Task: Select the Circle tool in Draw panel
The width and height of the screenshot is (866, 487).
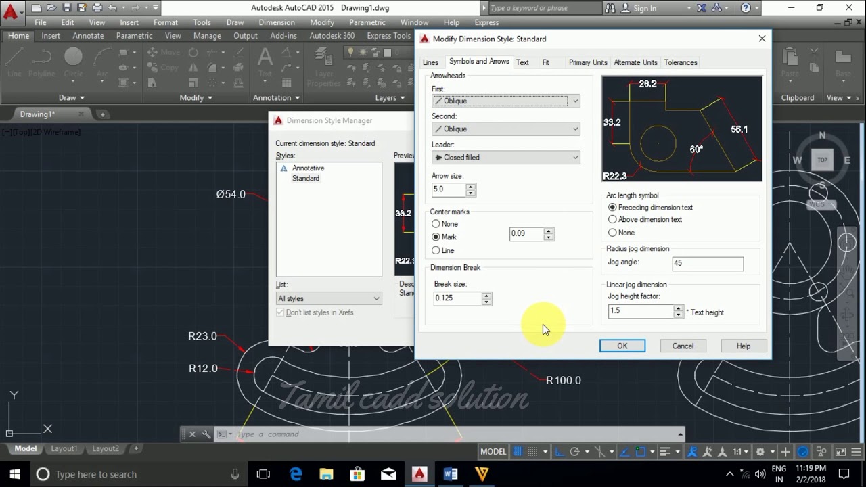Action: 73,62
